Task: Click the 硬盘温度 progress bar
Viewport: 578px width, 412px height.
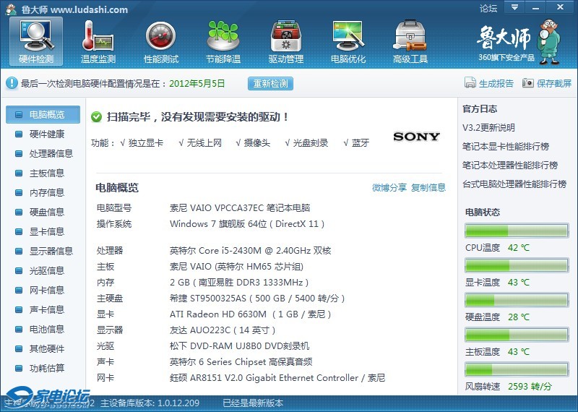Action: click(517, 300)
